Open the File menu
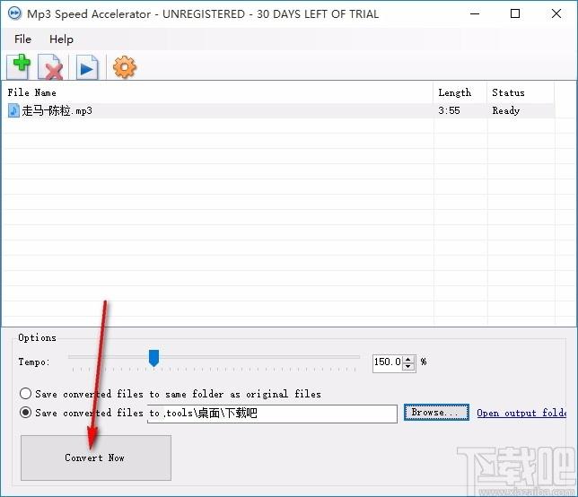The width and height of the screenshot is (578, 497). coord(22,39)
